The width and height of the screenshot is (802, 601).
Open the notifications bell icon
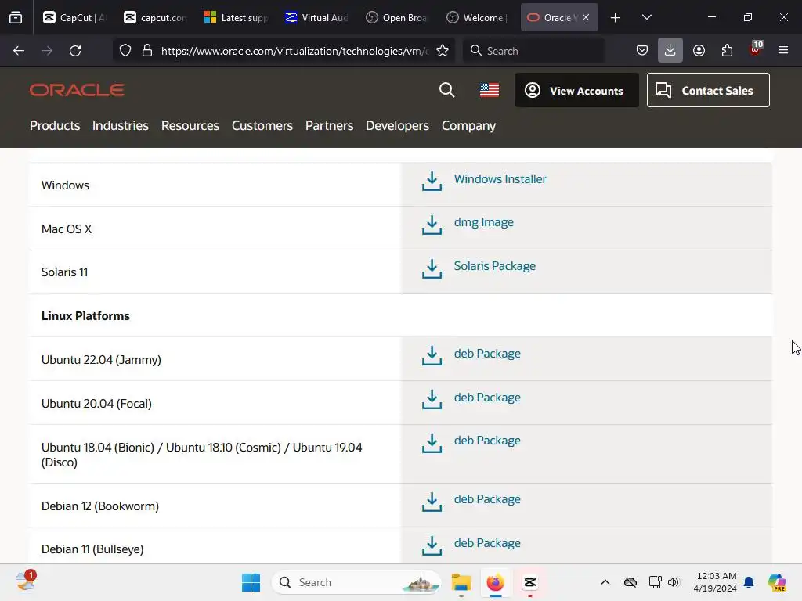pos(749,582)
